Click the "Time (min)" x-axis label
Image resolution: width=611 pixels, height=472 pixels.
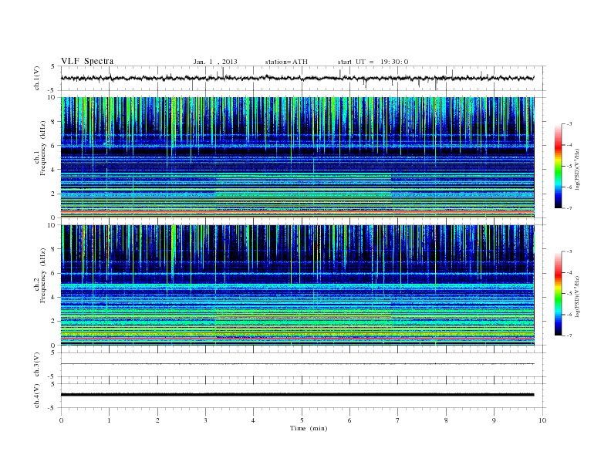tap(309, 428)
